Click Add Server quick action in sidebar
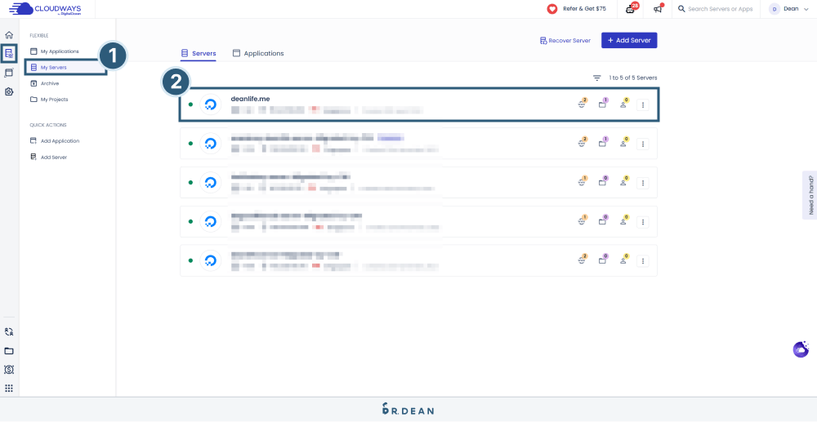817x422 pixels. pyautogui.click(x=48, y=158)
